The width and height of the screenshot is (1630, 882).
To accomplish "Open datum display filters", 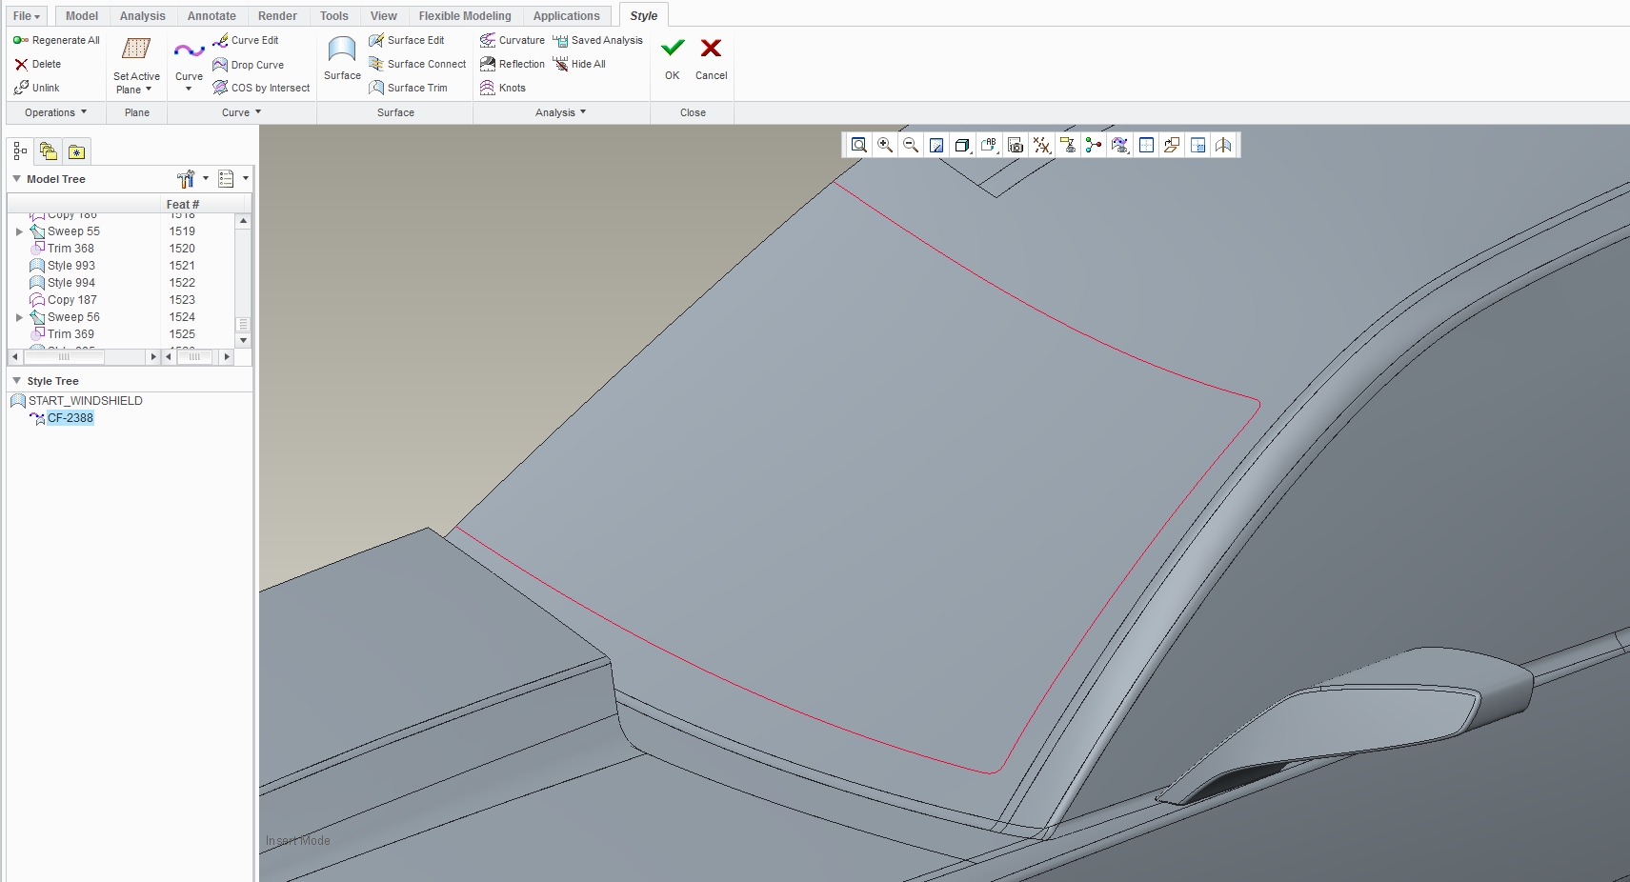I will tap(1042, 145).
